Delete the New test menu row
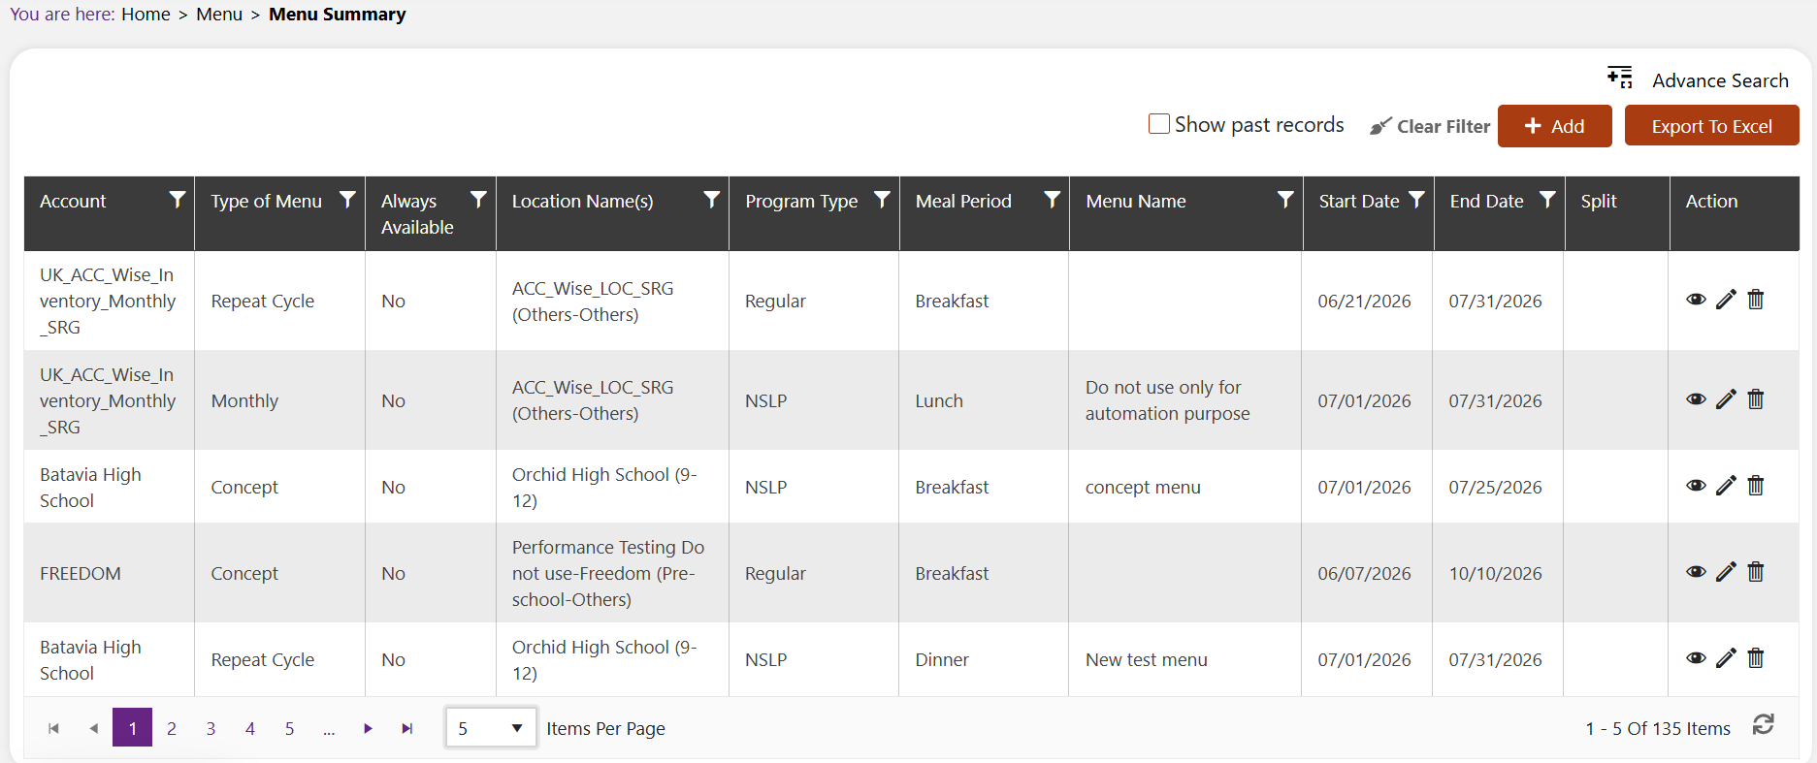 pyautogui.click(x=1756, y=658)
